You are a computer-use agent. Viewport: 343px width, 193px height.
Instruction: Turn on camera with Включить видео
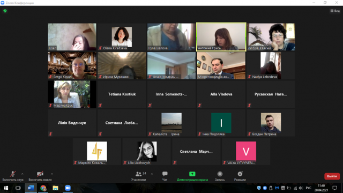[40, 176]
